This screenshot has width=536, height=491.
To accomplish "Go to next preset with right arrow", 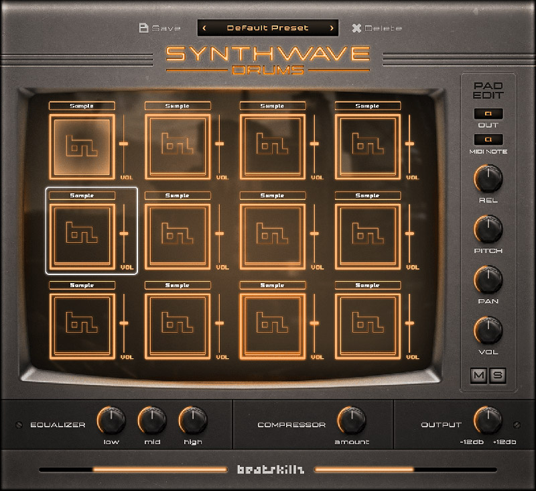I will [x=331, y=28].
